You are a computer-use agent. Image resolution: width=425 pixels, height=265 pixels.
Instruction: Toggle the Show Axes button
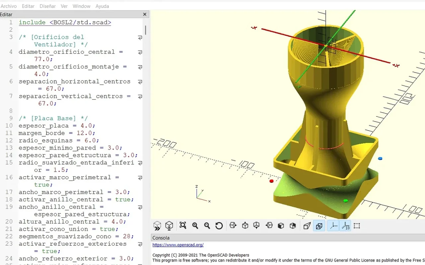[333, 226]
